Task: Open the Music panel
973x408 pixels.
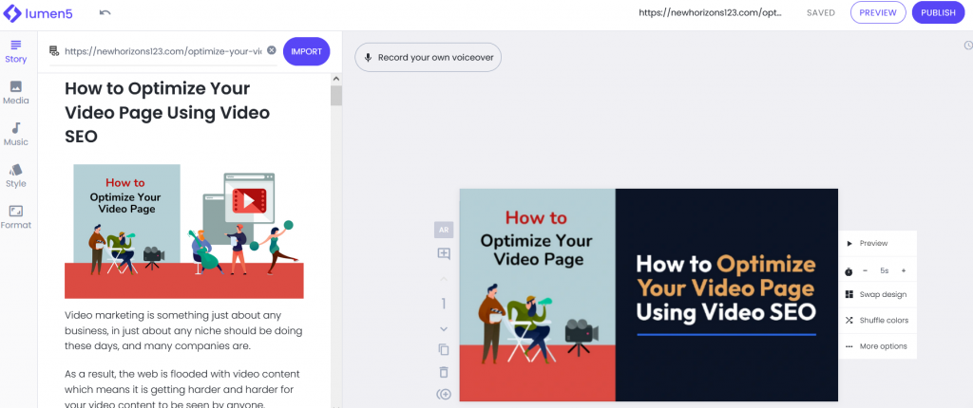Action: pyautogui.click(x=16, y=134)
